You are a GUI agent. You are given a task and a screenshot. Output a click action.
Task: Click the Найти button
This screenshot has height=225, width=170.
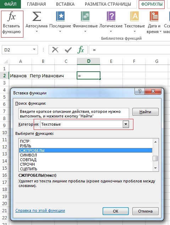tap(145, 112)
